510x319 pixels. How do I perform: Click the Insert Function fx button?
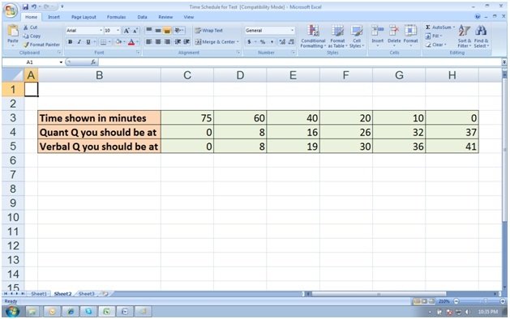pyautogui.click(x=93, y=62)
